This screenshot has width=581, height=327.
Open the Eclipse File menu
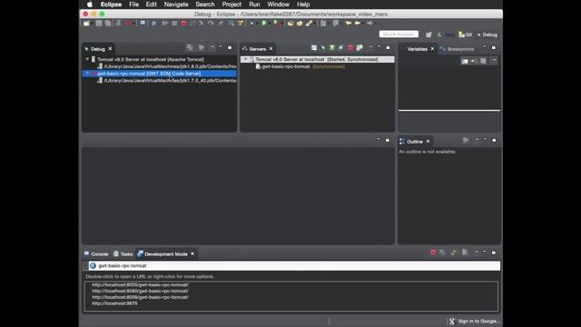[x=133, y=5]
